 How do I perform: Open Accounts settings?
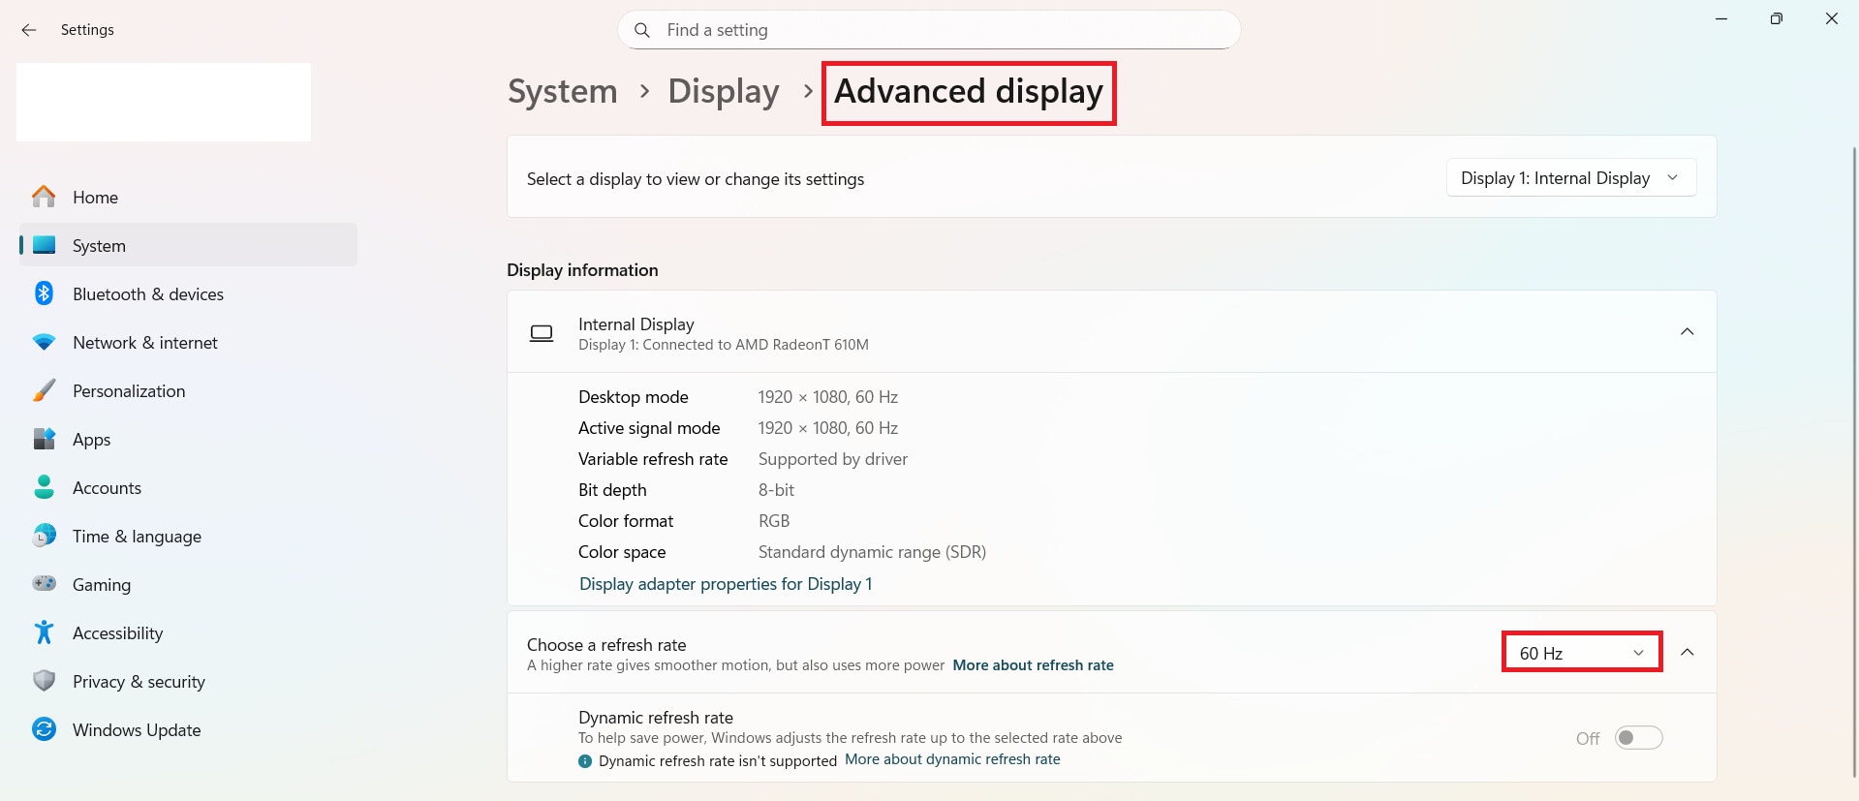188,487
